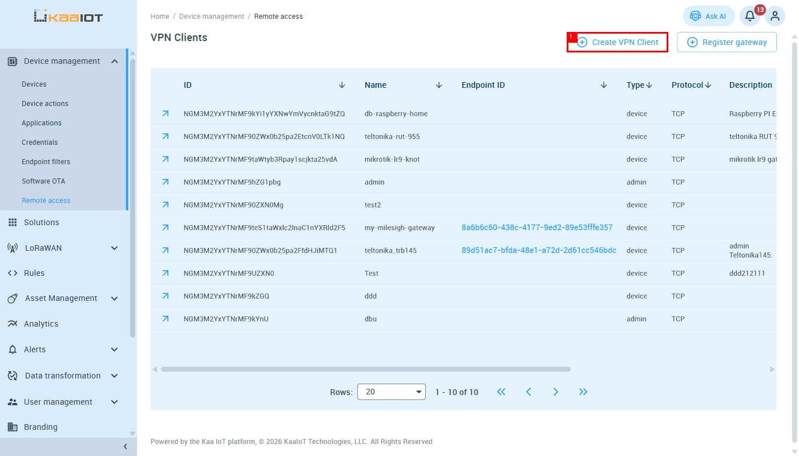Open the Applications menu item

(42, 123)
